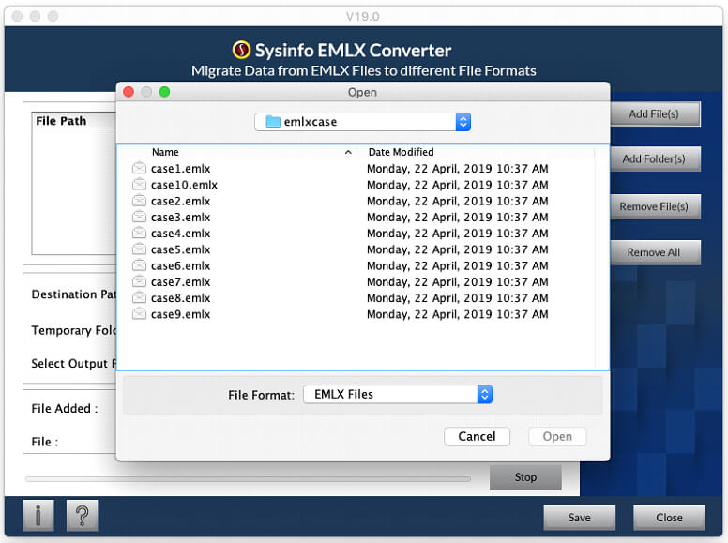This screenshot has height=543, width=728.
Task: Select case9.emlx envelope icon
Action: [139, 314]
